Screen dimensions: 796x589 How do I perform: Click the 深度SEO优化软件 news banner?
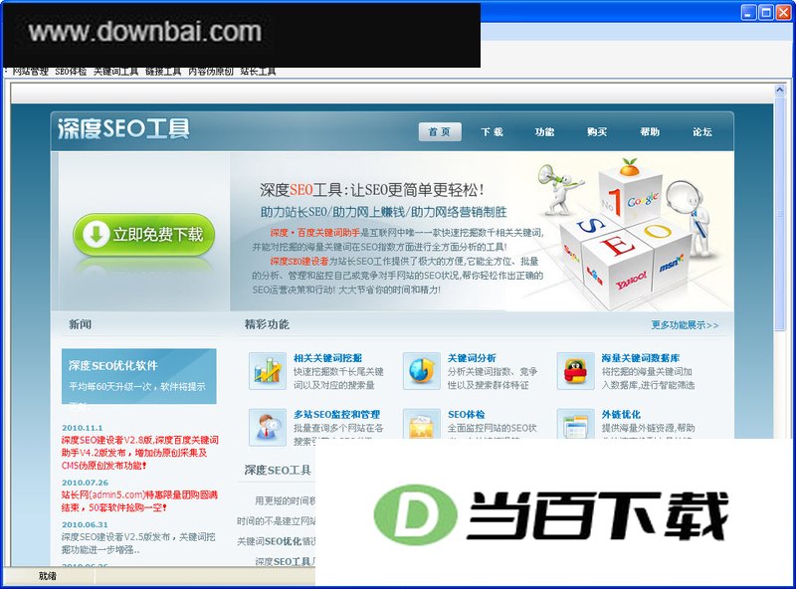(x=139, y=376)
